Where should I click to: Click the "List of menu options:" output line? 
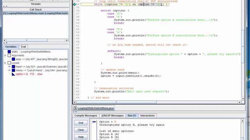click(x=117, y=131)
